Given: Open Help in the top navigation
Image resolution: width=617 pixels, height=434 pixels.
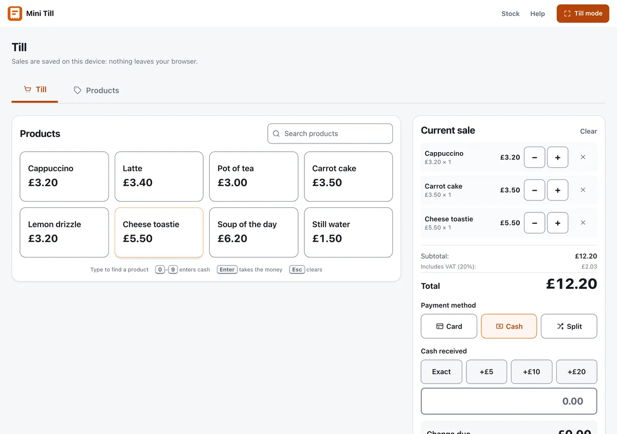Looking at the screenshot, I should pyautogui.click(x=537, y=13).
